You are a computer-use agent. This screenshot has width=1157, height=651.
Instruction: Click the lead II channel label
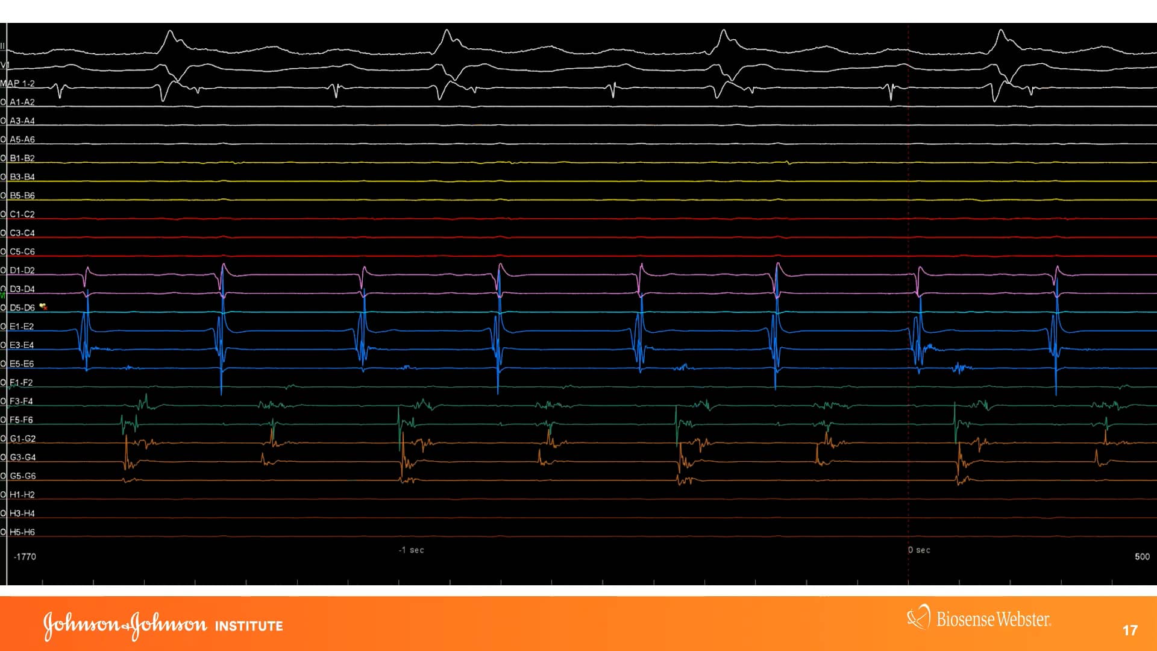(4, 45)
